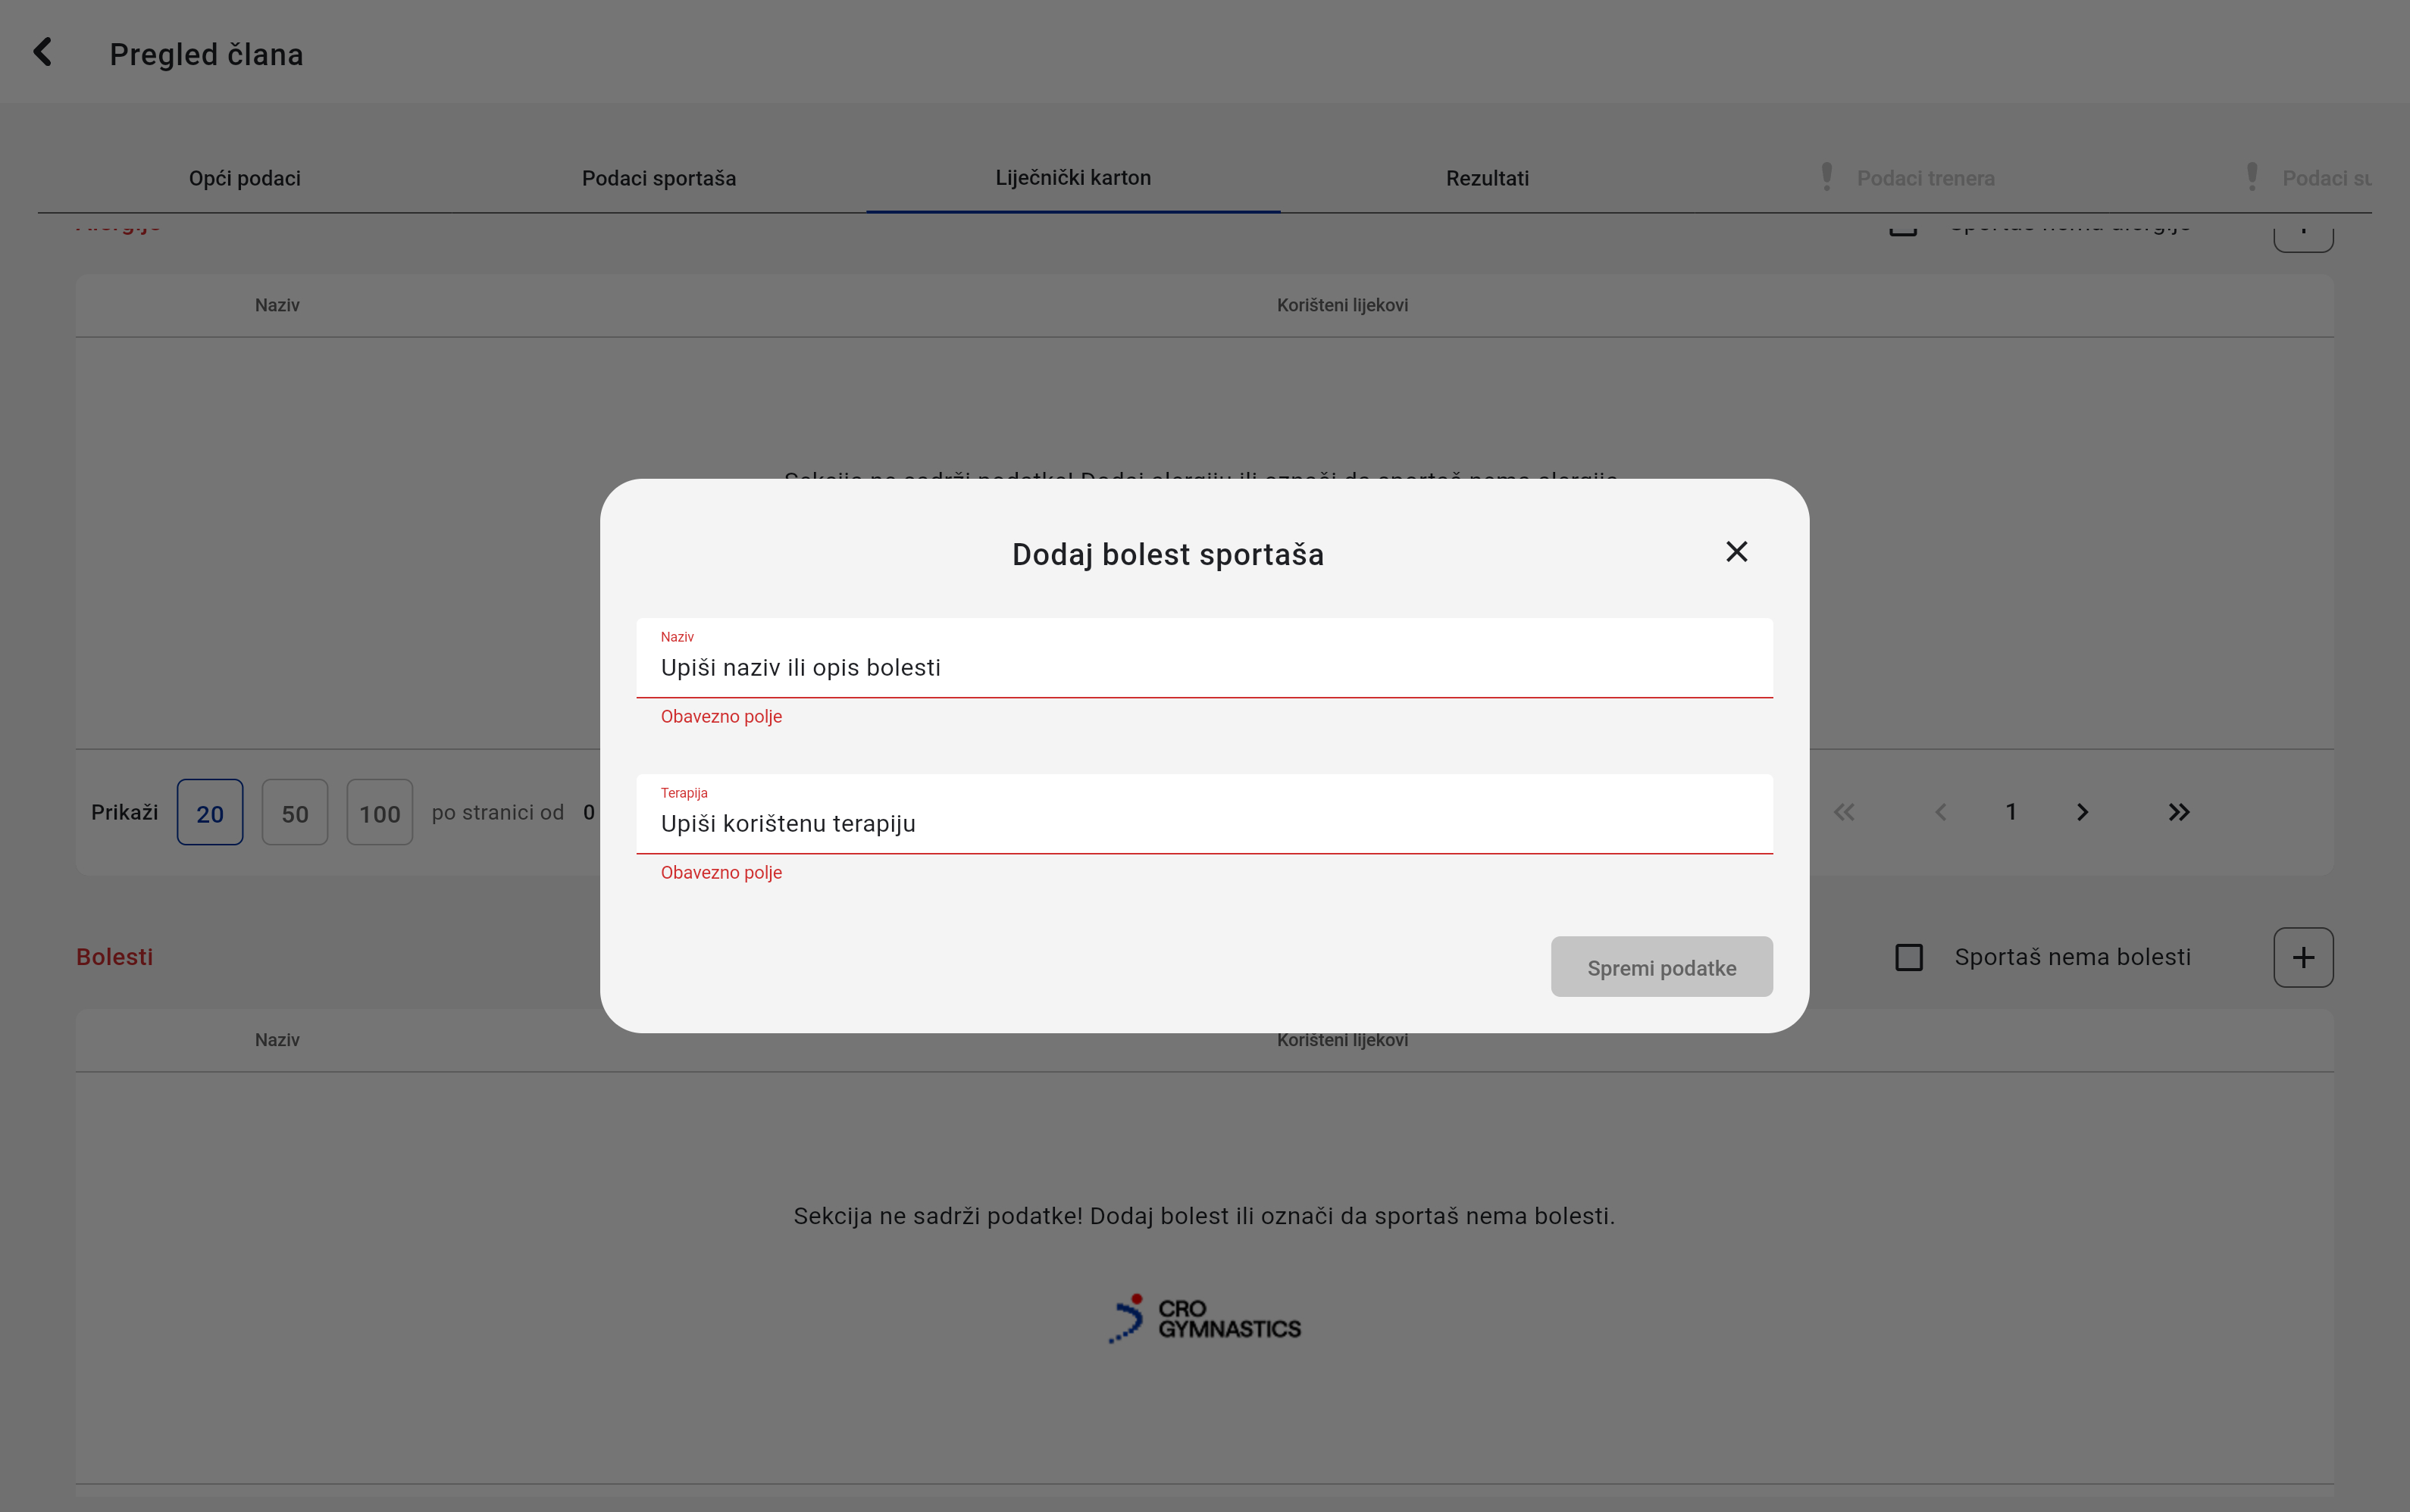Click the Terapija input field
Image resolution: width=2410 pixels, height=1512 pixels.
coord(1204,823)
